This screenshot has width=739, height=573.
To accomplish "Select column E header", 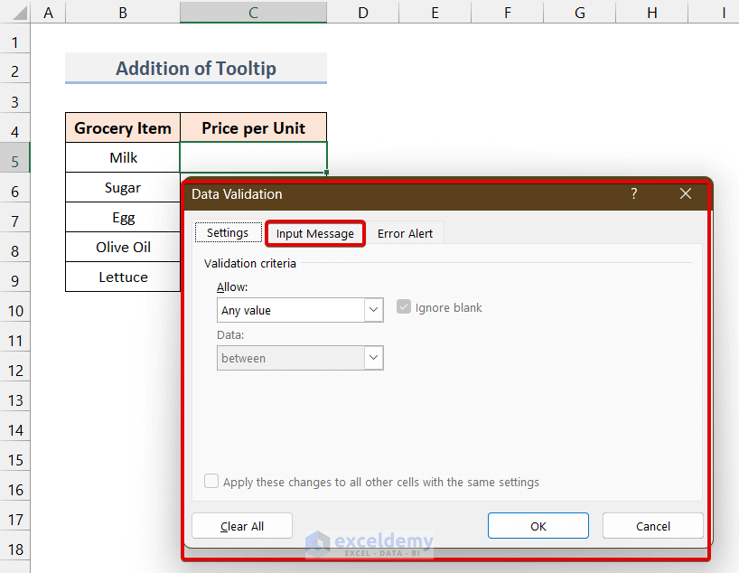I will [435, 13].
